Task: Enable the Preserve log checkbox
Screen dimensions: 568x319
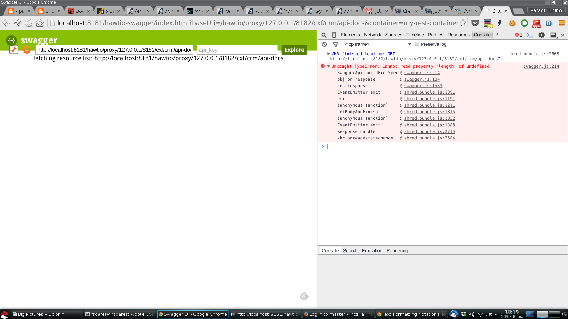Action: pos(417,44)
